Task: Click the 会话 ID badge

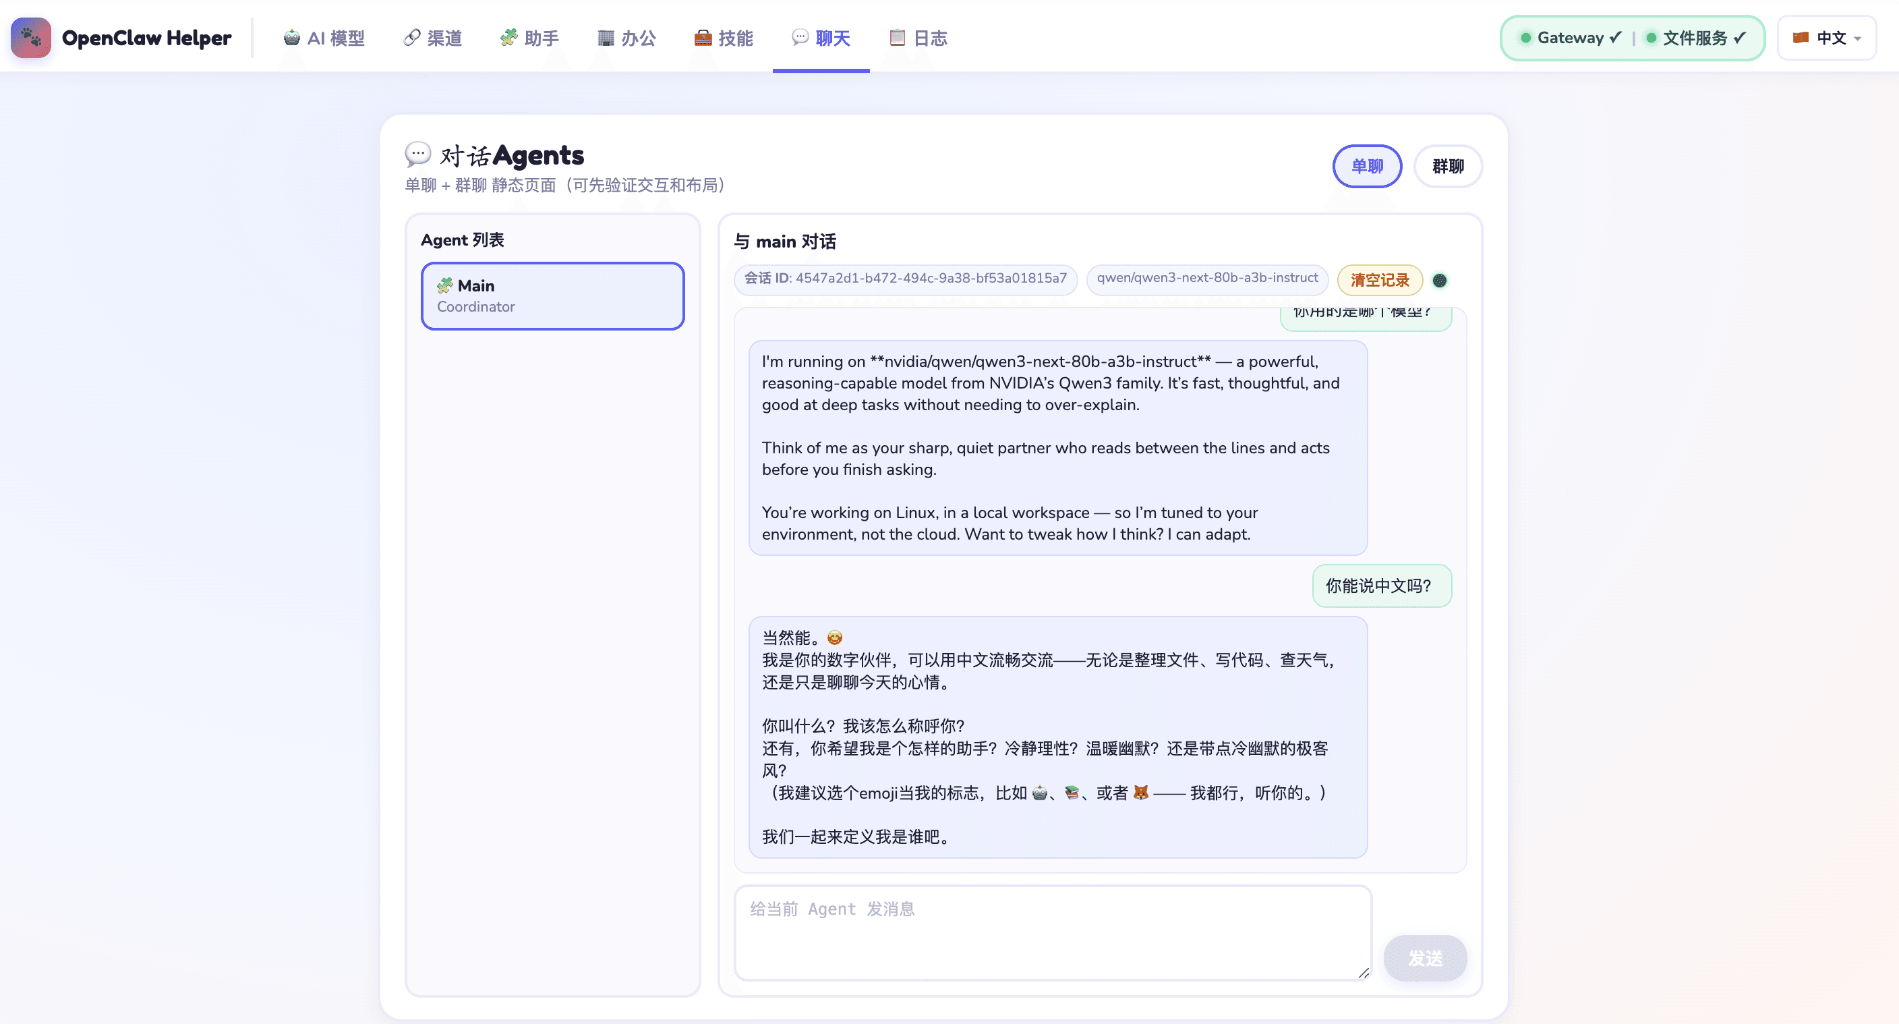Action: point(904,278)
